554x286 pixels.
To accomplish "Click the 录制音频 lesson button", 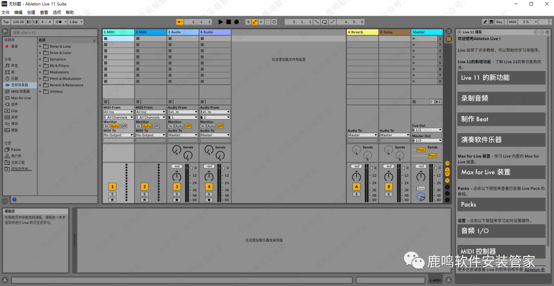I will coord(501,99).
